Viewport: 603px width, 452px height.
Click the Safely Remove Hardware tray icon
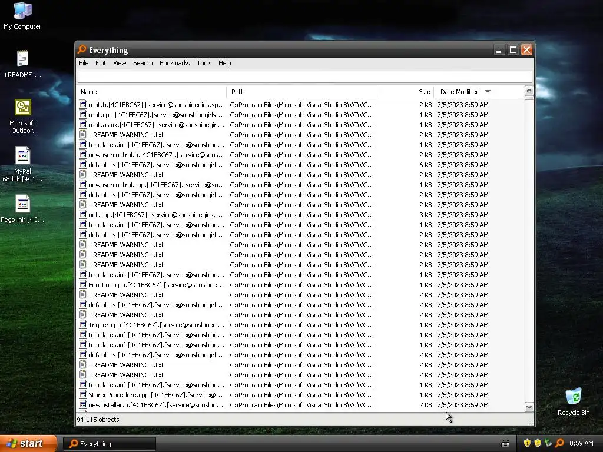(x=548, y=443)
